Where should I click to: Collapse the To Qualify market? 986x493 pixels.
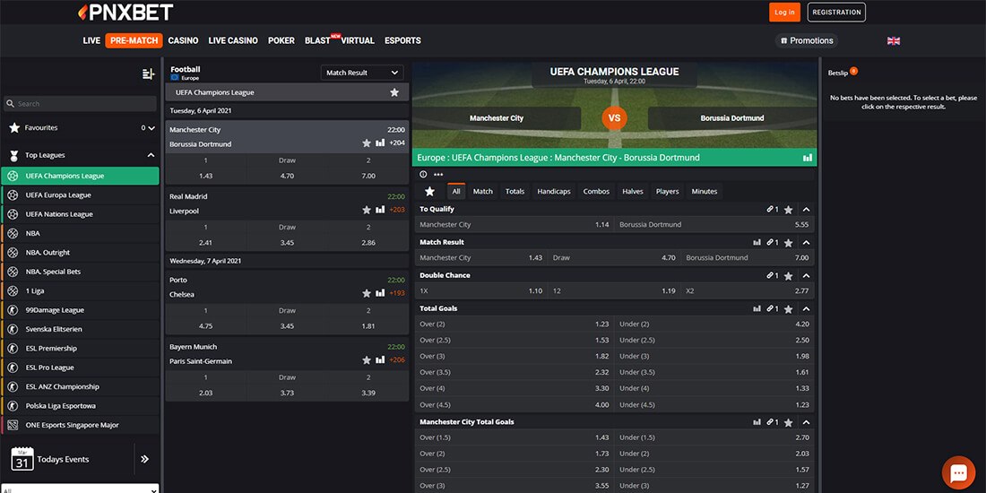tap(806, 209)
